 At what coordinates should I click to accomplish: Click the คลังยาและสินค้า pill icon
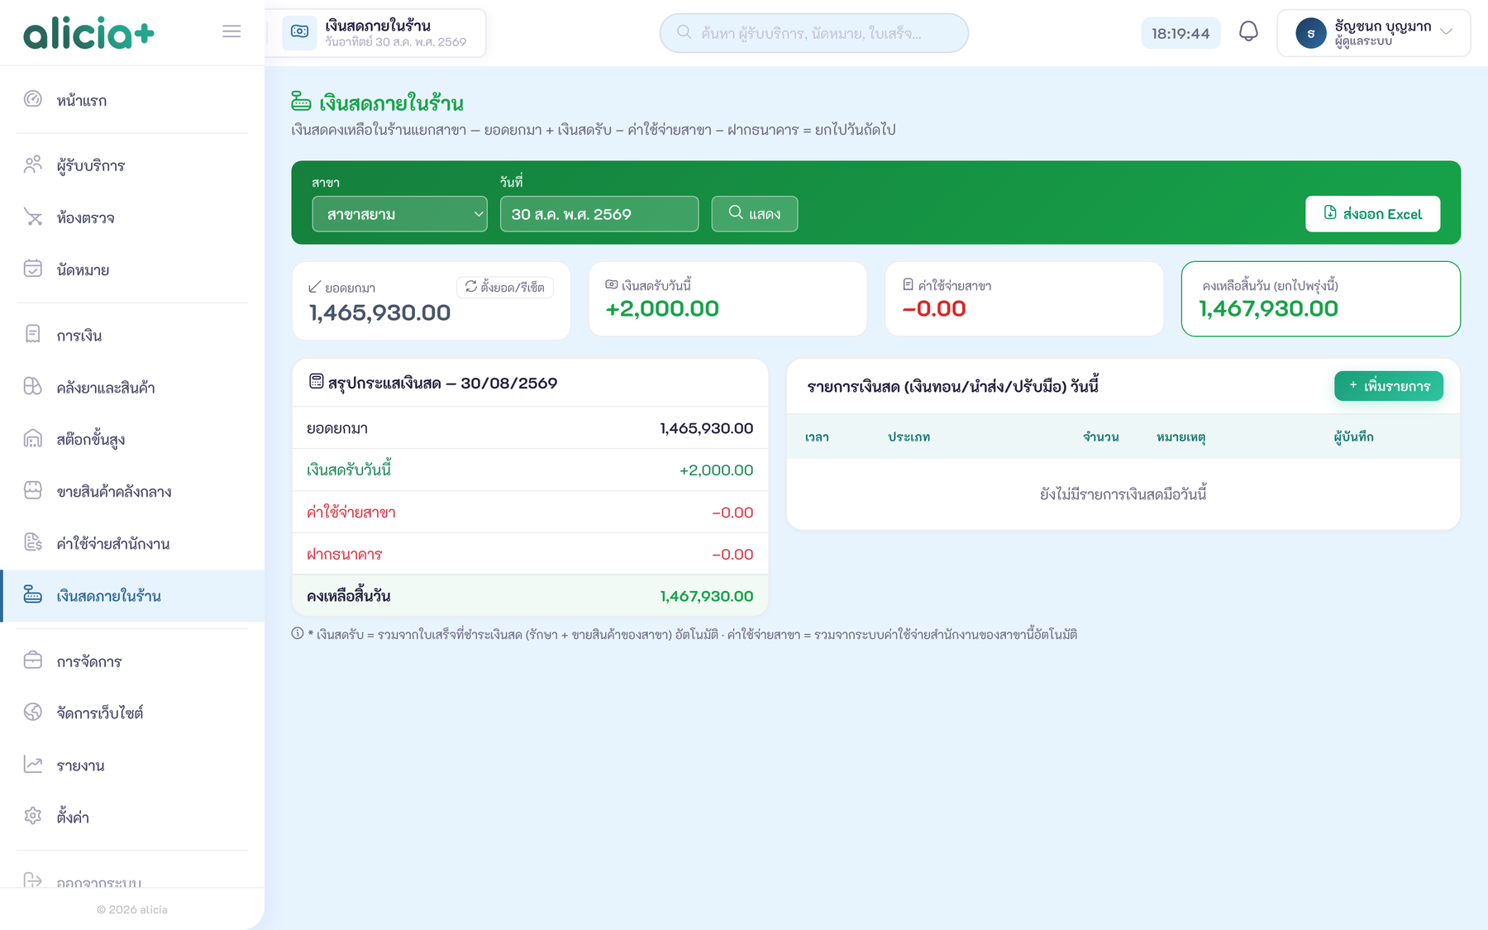pyautogui.click(x=33, y=386)
